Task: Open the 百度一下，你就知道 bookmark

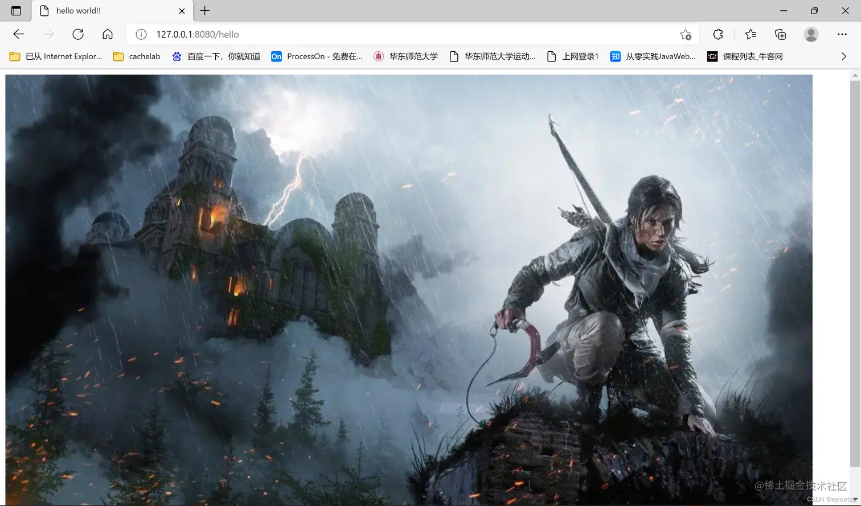Action: (216, 56)
